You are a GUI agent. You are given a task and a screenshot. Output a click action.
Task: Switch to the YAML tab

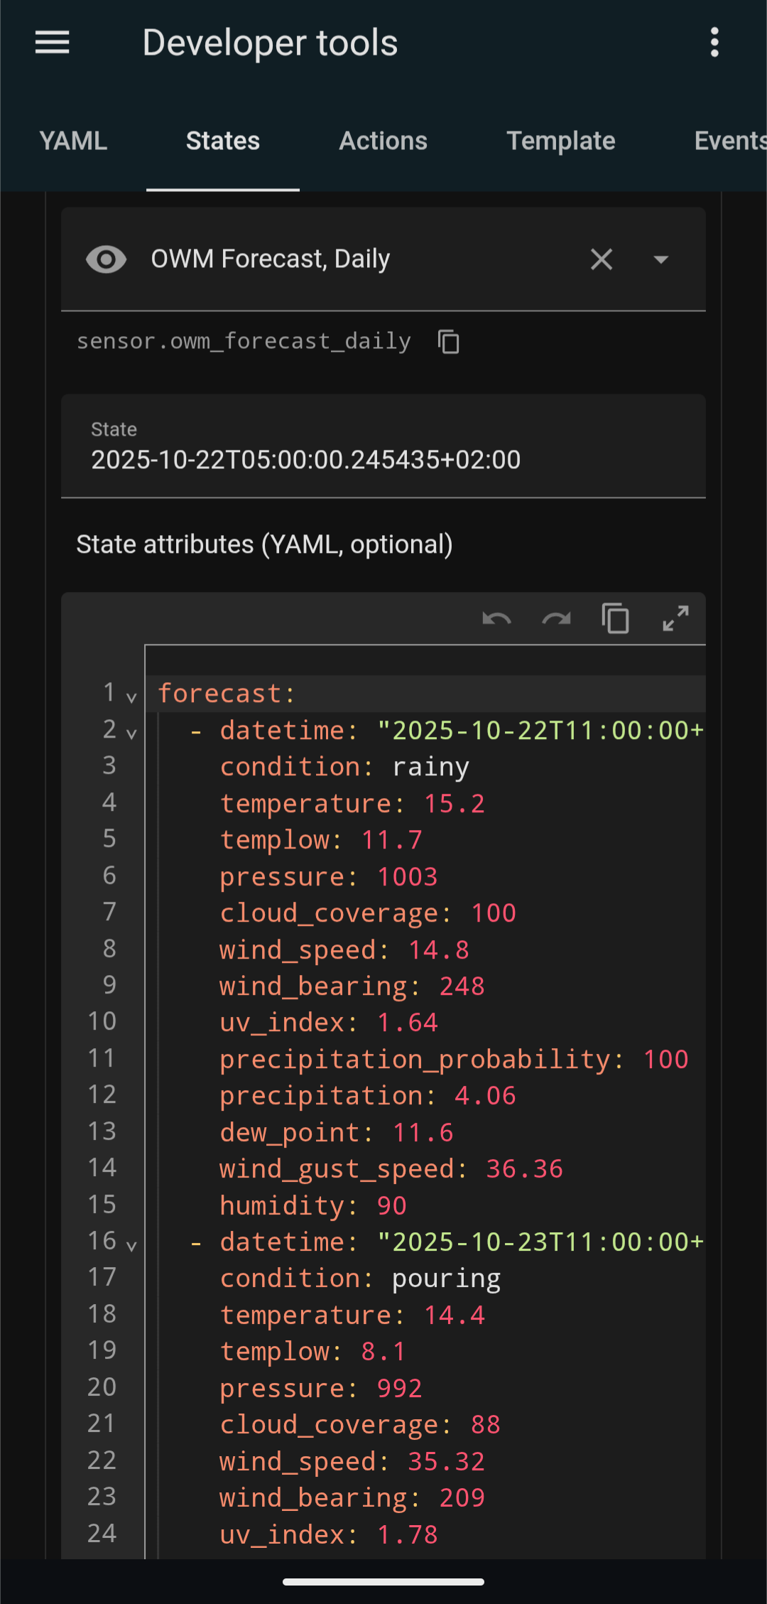(73, 141)
